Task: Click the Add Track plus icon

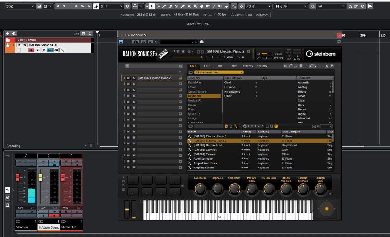Action: 8,34
